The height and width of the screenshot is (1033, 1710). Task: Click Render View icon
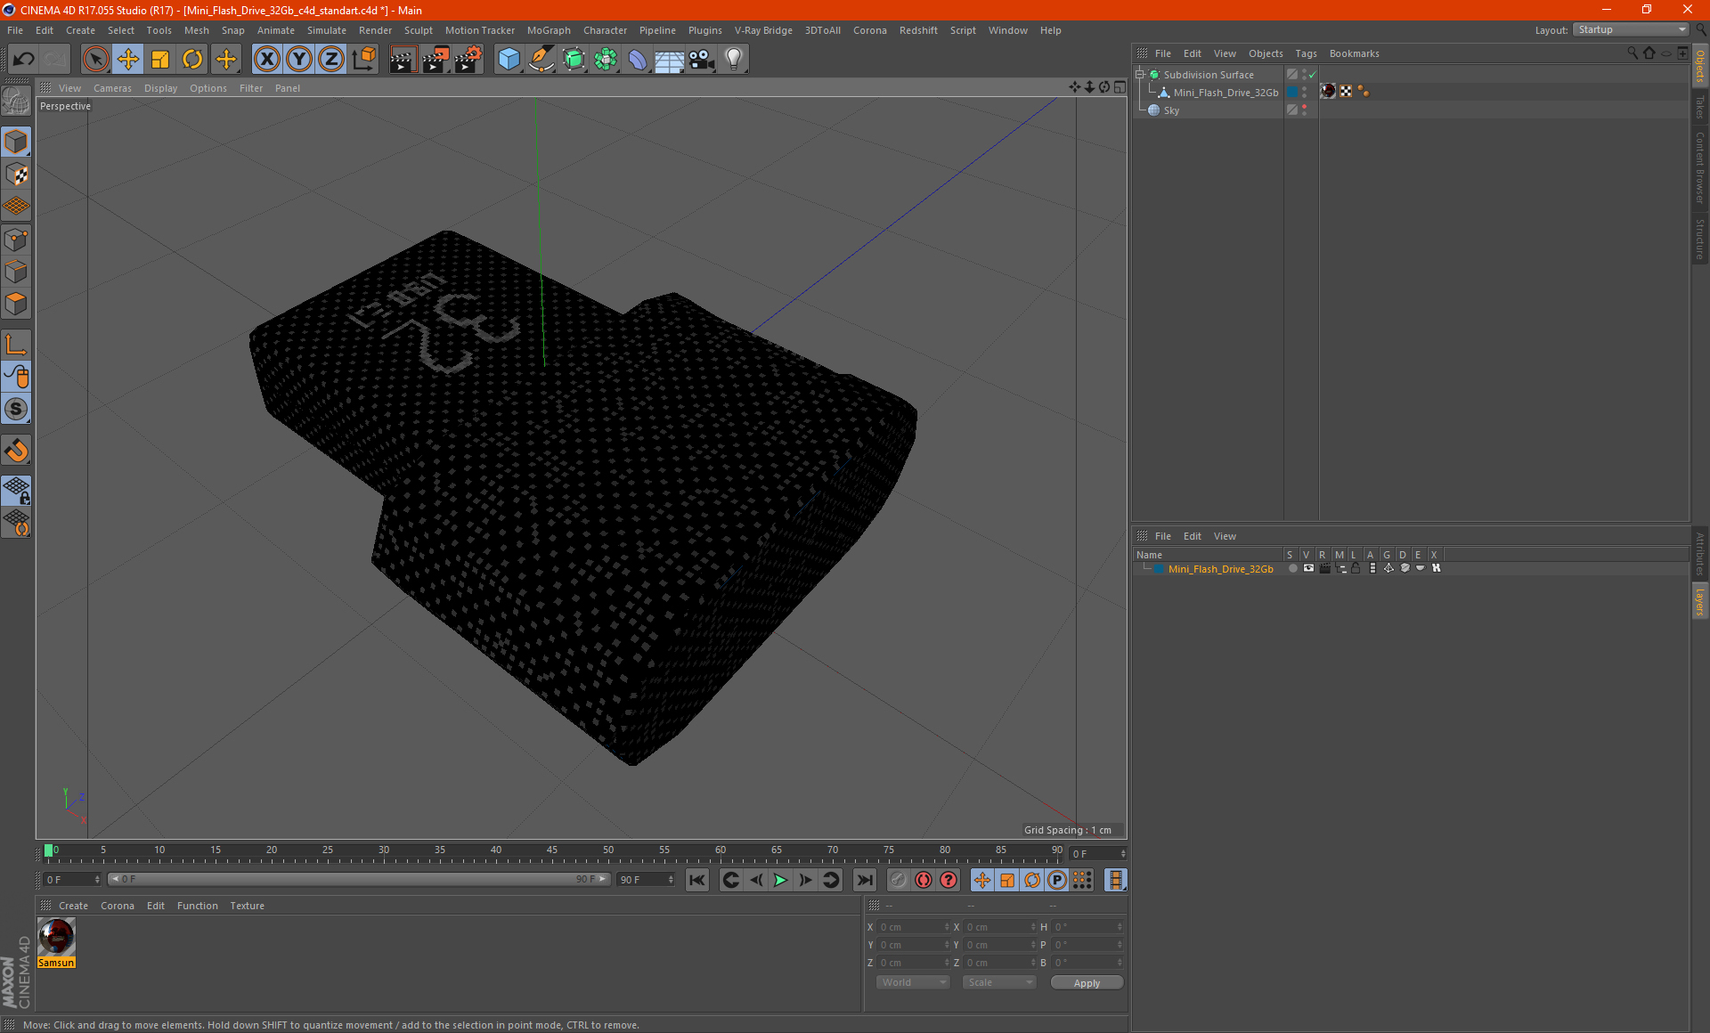pyautogui.click(x=403, y=60)
